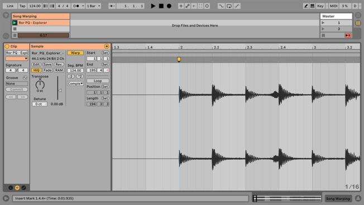Click the Seg. BPM 124.00 field
Screen dimensions: 364x205
pos(75,70)
